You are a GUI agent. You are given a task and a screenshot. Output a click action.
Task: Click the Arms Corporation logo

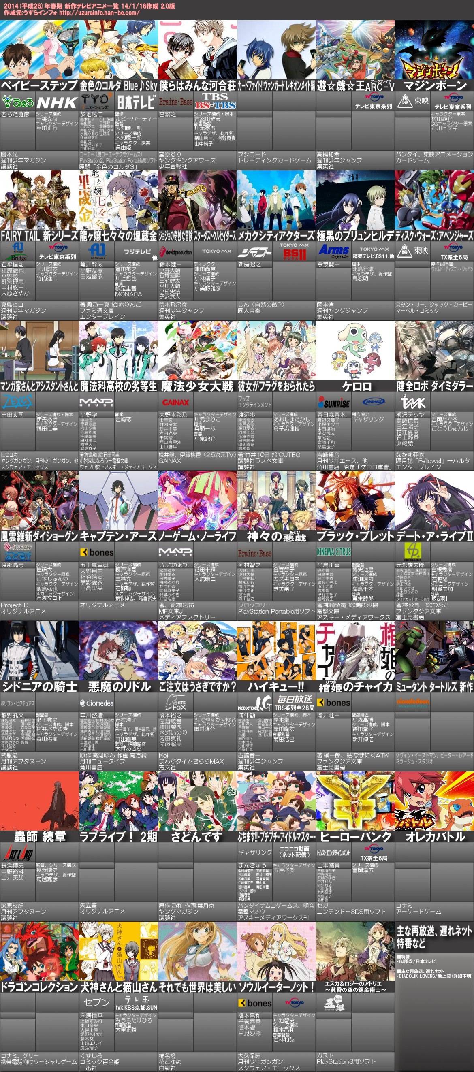[x=334, y=252]
